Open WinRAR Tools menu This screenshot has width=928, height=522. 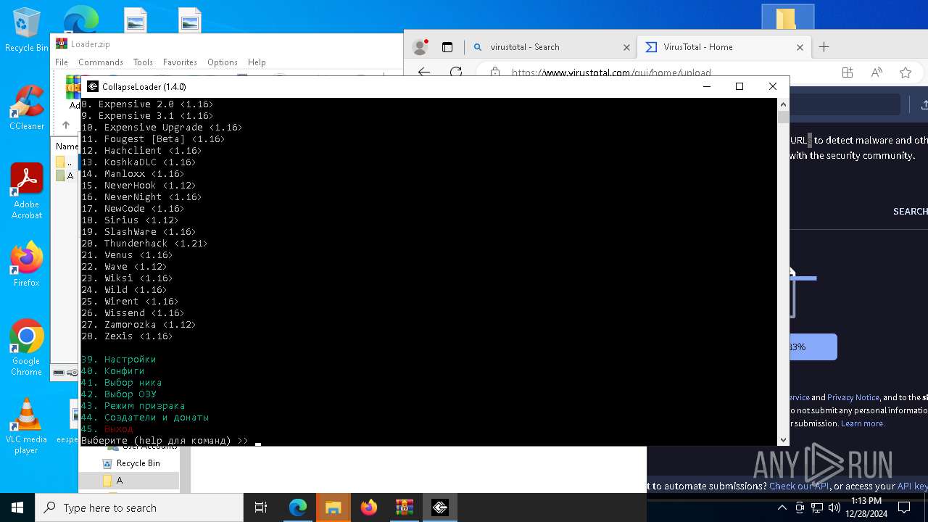[143, 62]
